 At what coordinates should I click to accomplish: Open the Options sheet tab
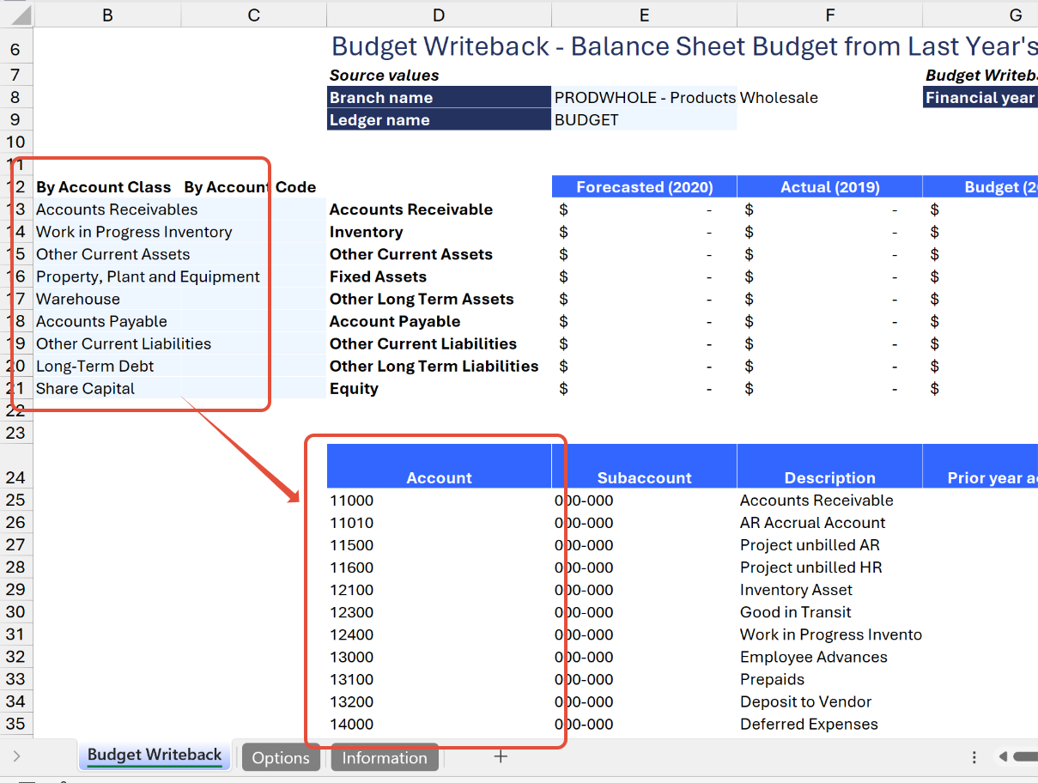[x=281, y=757]
